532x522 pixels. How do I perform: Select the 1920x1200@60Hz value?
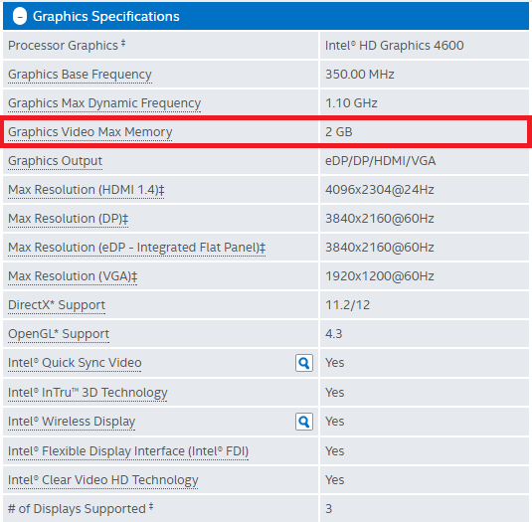(x=380, y=276)
